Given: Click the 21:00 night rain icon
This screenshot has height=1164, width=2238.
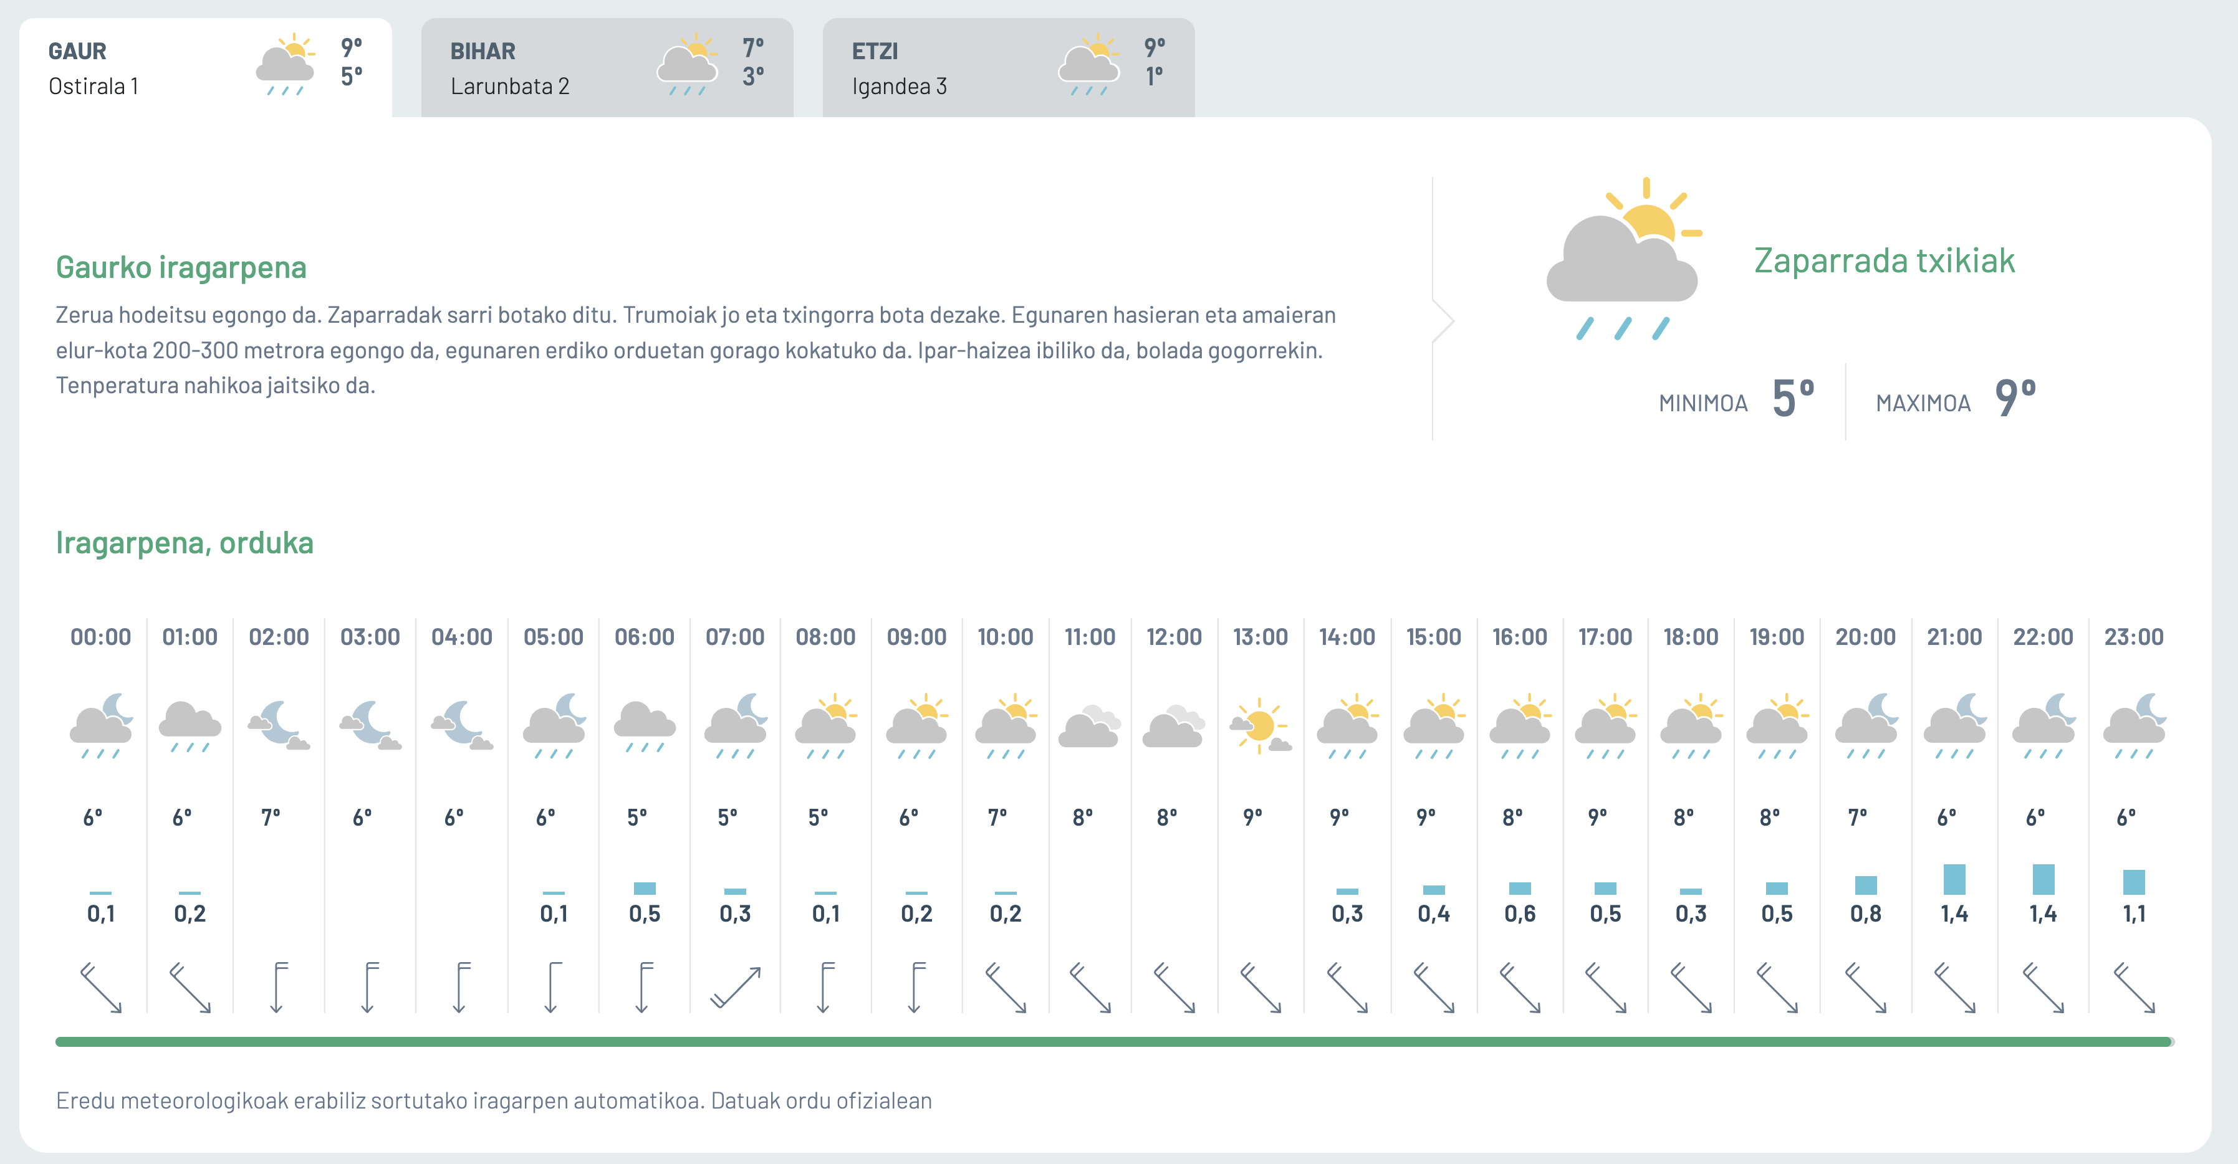Looking at the screenshot, I should point(1955,726).
